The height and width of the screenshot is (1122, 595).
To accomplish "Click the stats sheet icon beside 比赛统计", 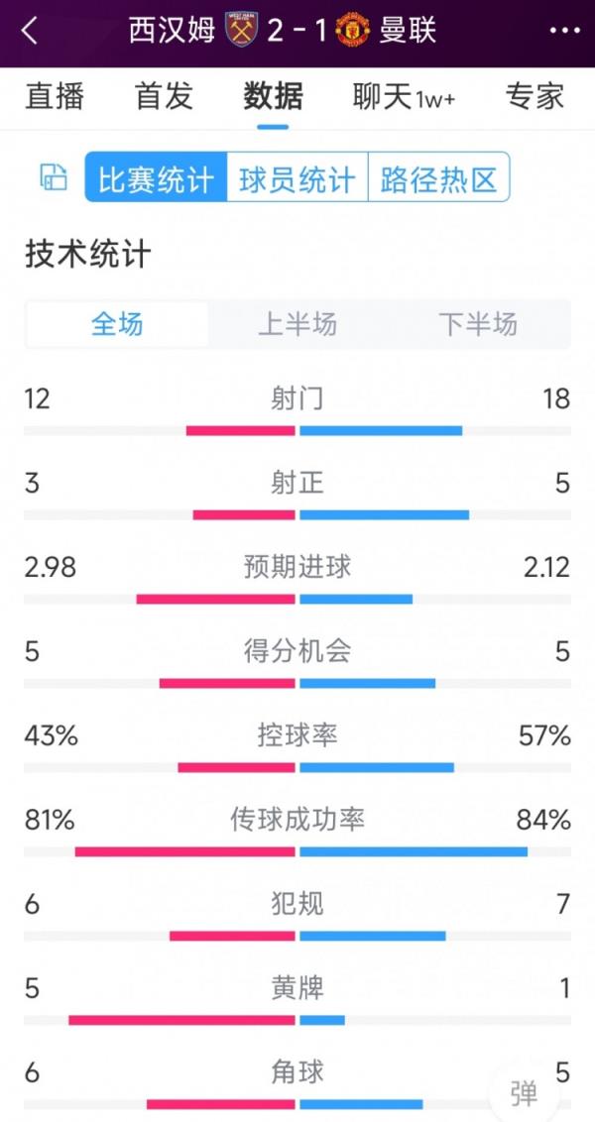I will coord(53,176).
